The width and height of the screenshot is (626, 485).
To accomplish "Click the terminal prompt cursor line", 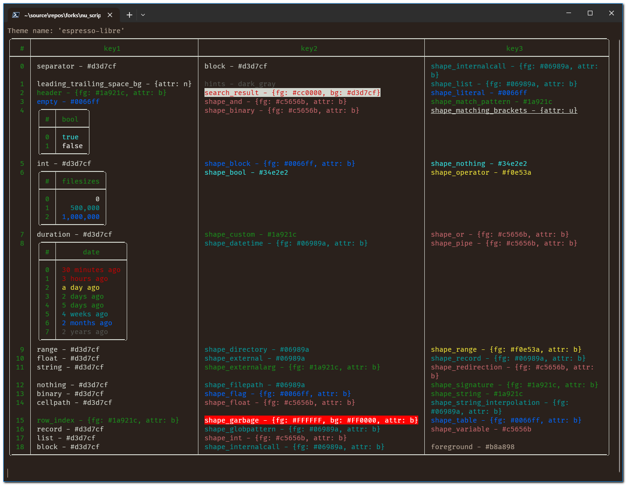I will coord(8,473).
